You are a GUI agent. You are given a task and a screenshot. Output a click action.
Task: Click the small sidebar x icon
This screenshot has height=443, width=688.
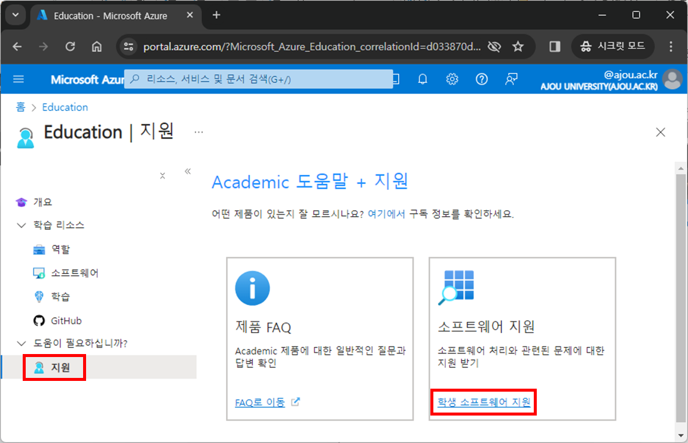pos(163,176)
